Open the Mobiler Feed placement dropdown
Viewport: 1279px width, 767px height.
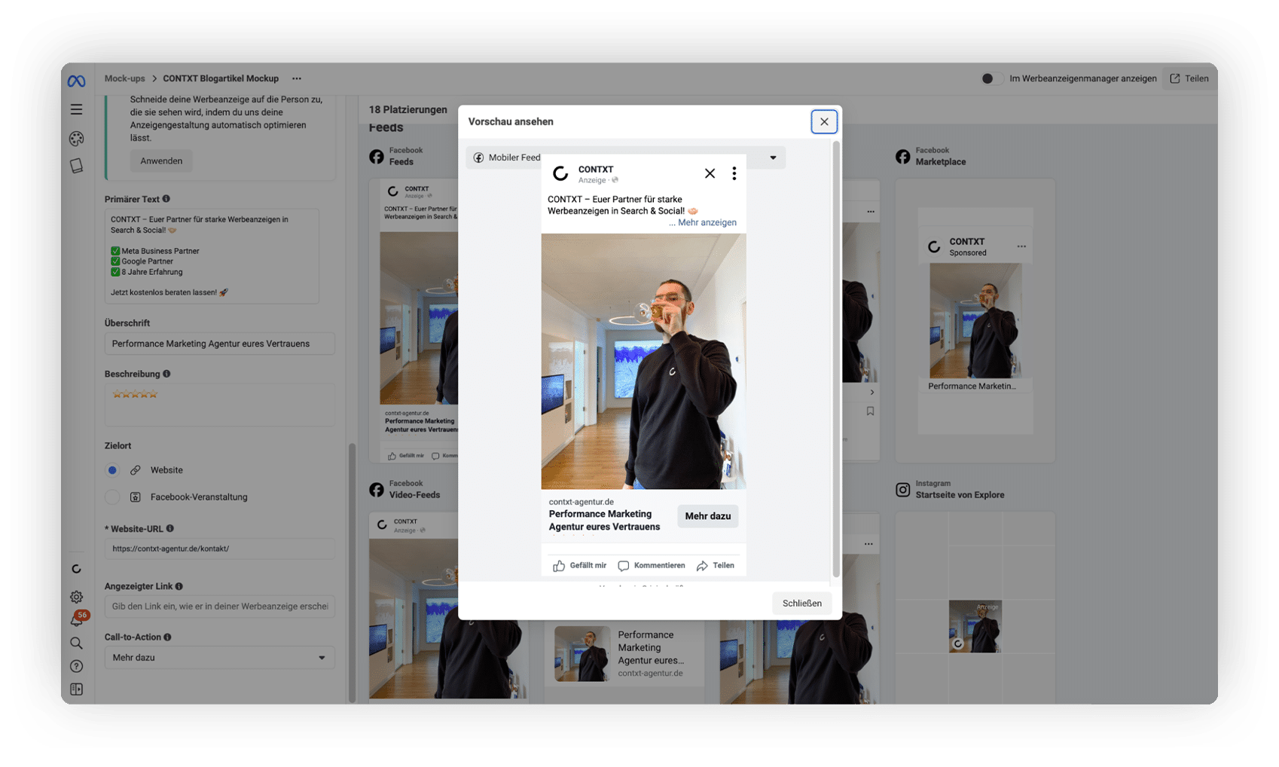625,157
